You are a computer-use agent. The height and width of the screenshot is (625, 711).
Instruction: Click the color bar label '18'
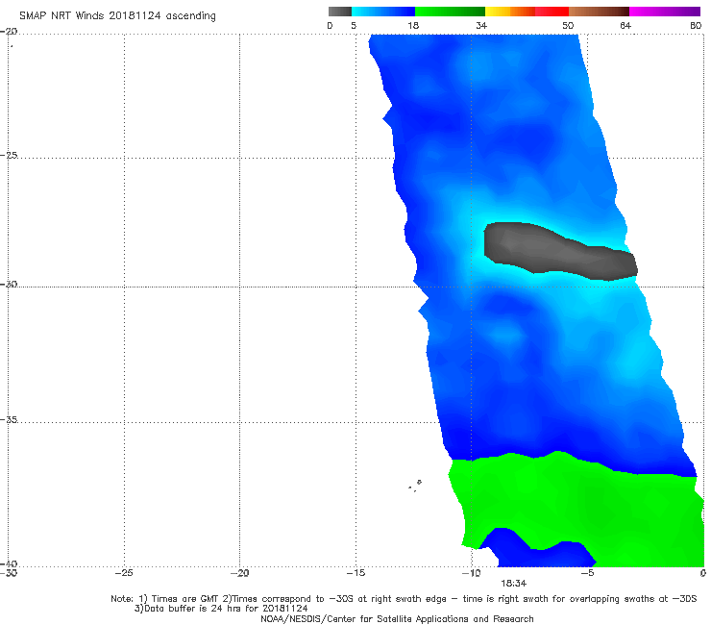[413, 26]
